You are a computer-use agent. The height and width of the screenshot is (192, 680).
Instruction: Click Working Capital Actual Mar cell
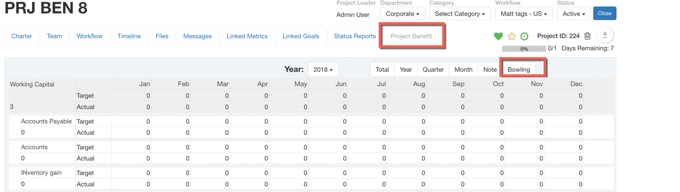tap(210, 107)
